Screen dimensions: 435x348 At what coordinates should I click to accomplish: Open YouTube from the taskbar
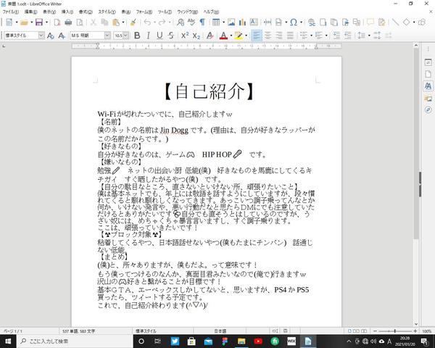tap(258, 341)
